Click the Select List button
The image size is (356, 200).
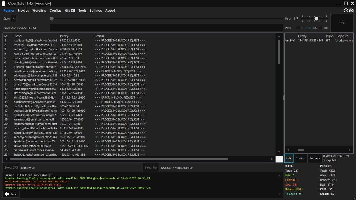pos(151,168)
